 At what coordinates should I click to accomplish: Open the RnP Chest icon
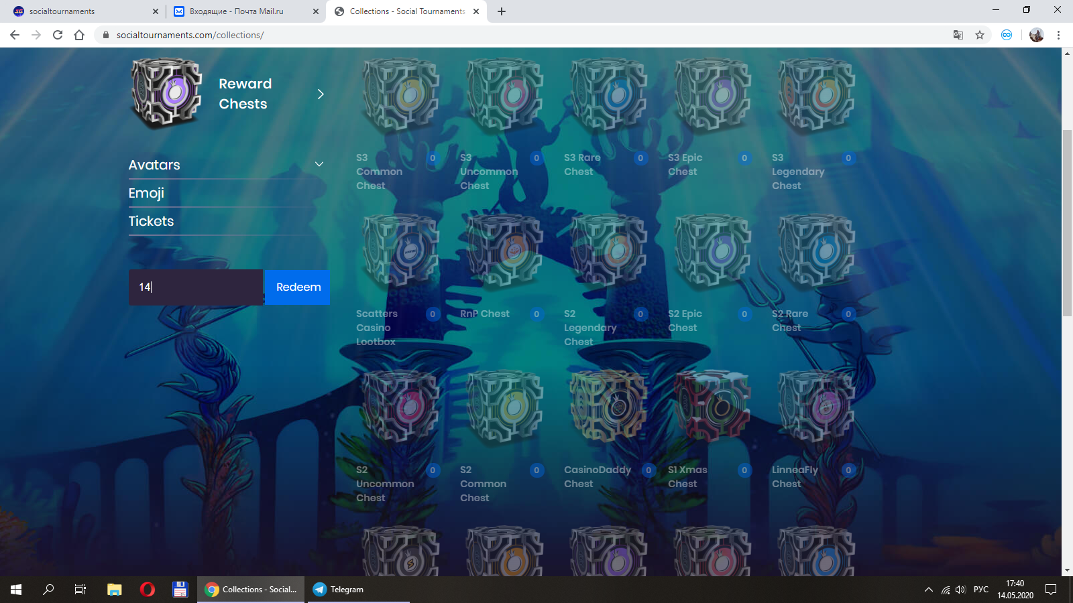pyautogui.click(x=504, y=251)
